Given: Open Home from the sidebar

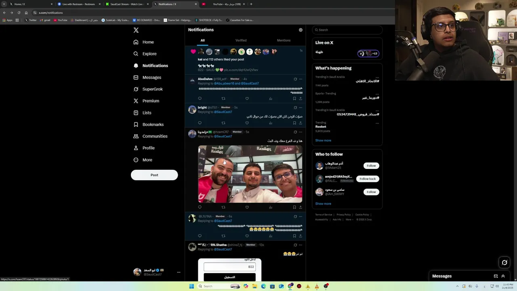Looking at the screenshot, I should [144, 42].
